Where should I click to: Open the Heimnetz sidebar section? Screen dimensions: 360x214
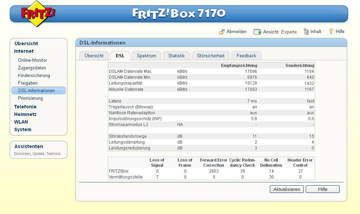[x=25, y=114]
